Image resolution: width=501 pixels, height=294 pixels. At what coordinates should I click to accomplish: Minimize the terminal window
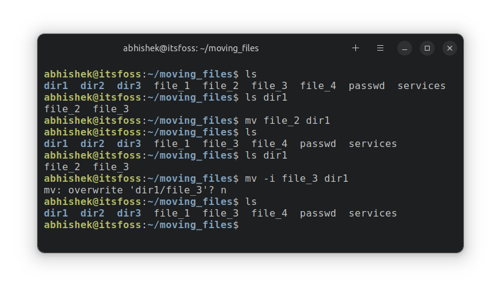pos(405,48)
